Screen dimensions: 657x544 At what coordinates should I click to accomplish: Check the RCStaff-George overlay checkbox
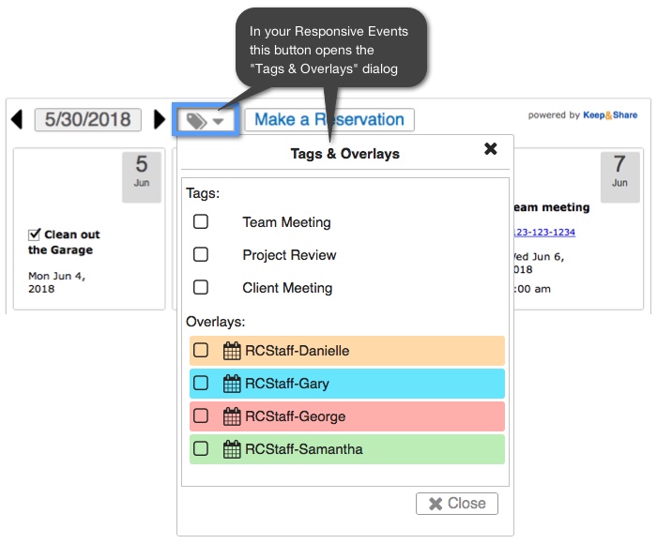(x=201, y=416)
